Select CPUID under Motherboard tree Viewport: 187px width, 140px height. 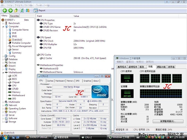pyautogui.click(x=15, y=89)
